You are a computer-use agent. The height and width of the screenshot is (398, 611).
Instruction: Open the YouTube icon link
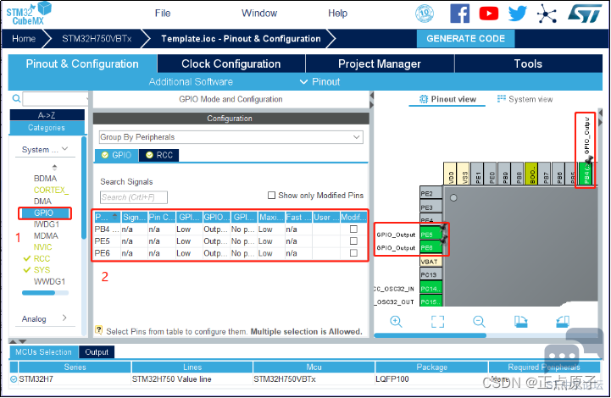pos(489,14)
